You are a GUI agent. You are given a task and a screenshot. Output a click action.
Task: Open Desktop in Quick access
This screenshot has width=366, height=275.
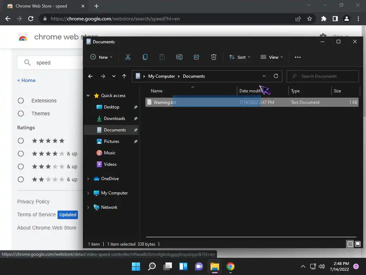pyautogui.click(x=112, y=107)
